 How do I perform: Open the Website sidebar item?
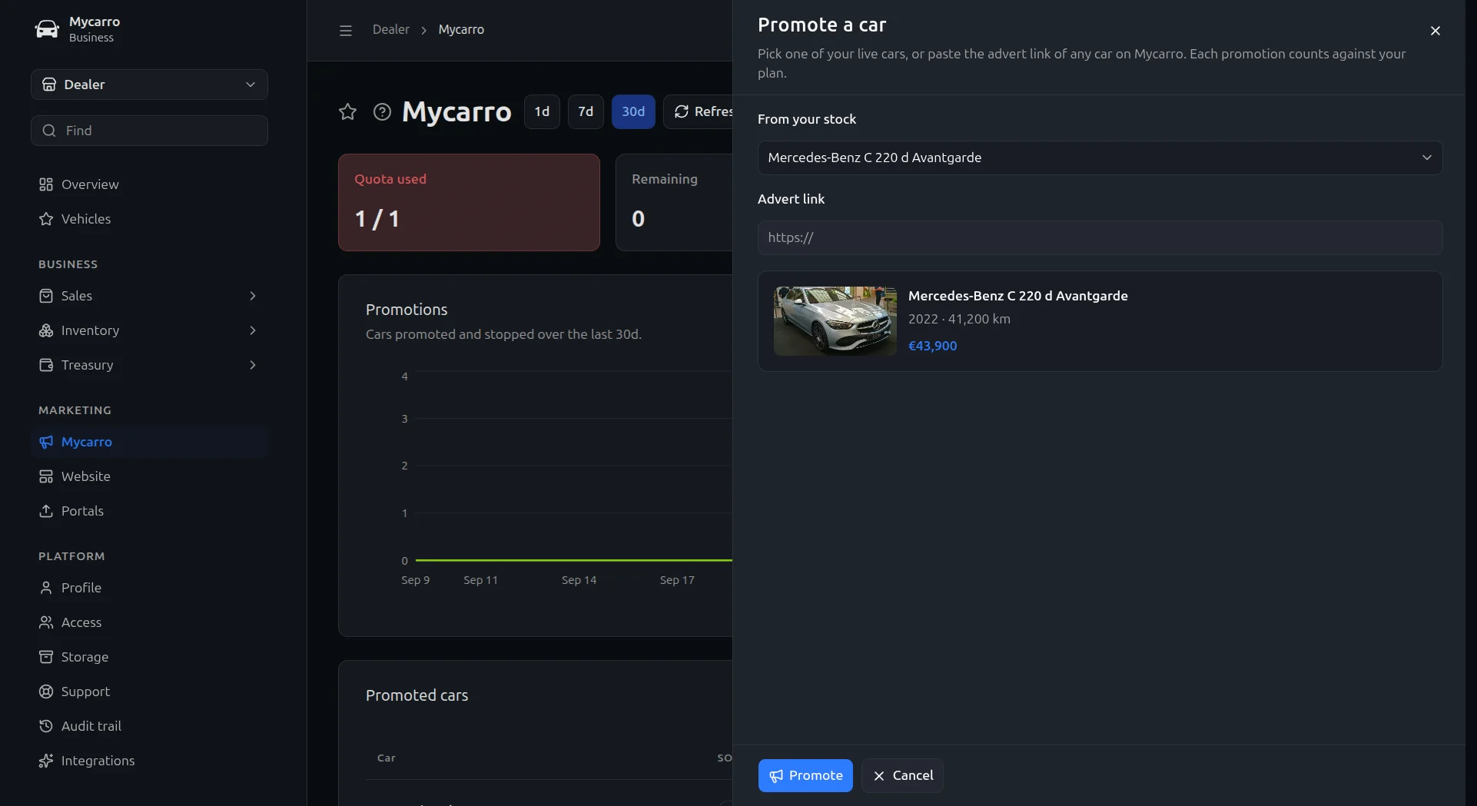click(149, 476)
